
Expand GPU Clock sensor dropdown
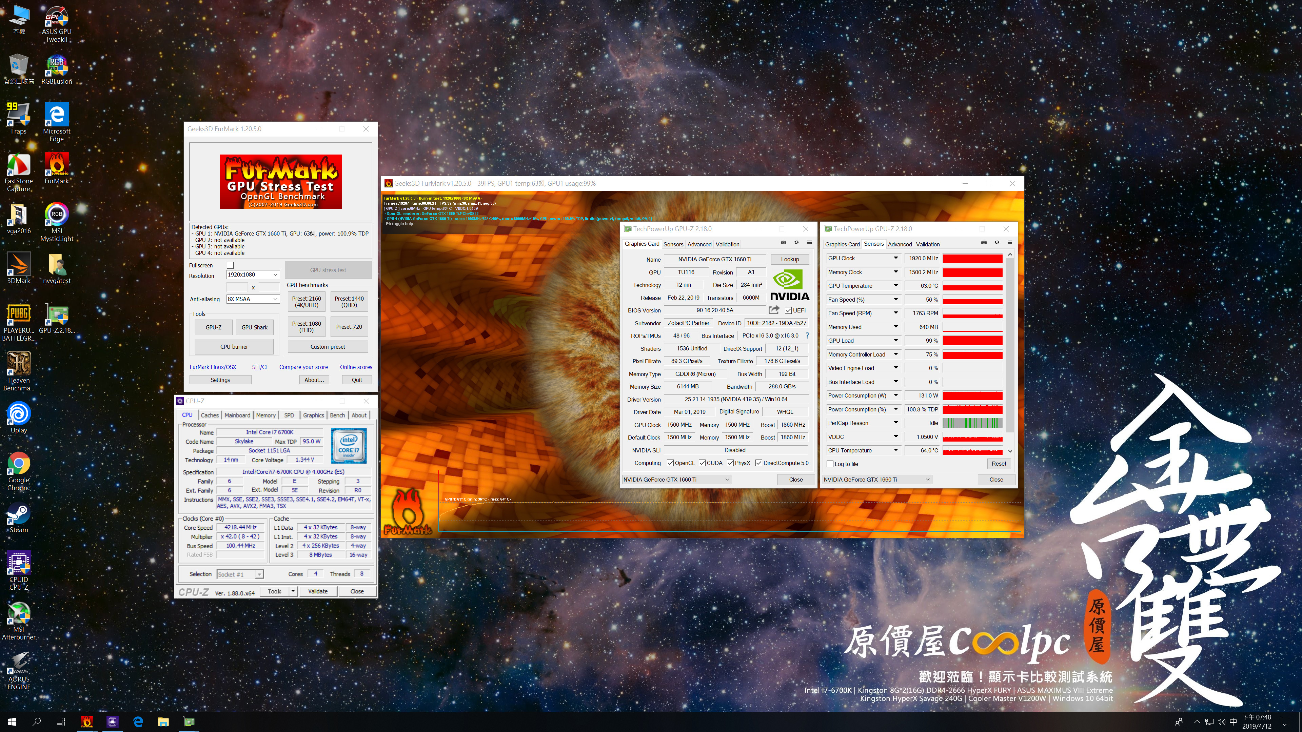895,258
